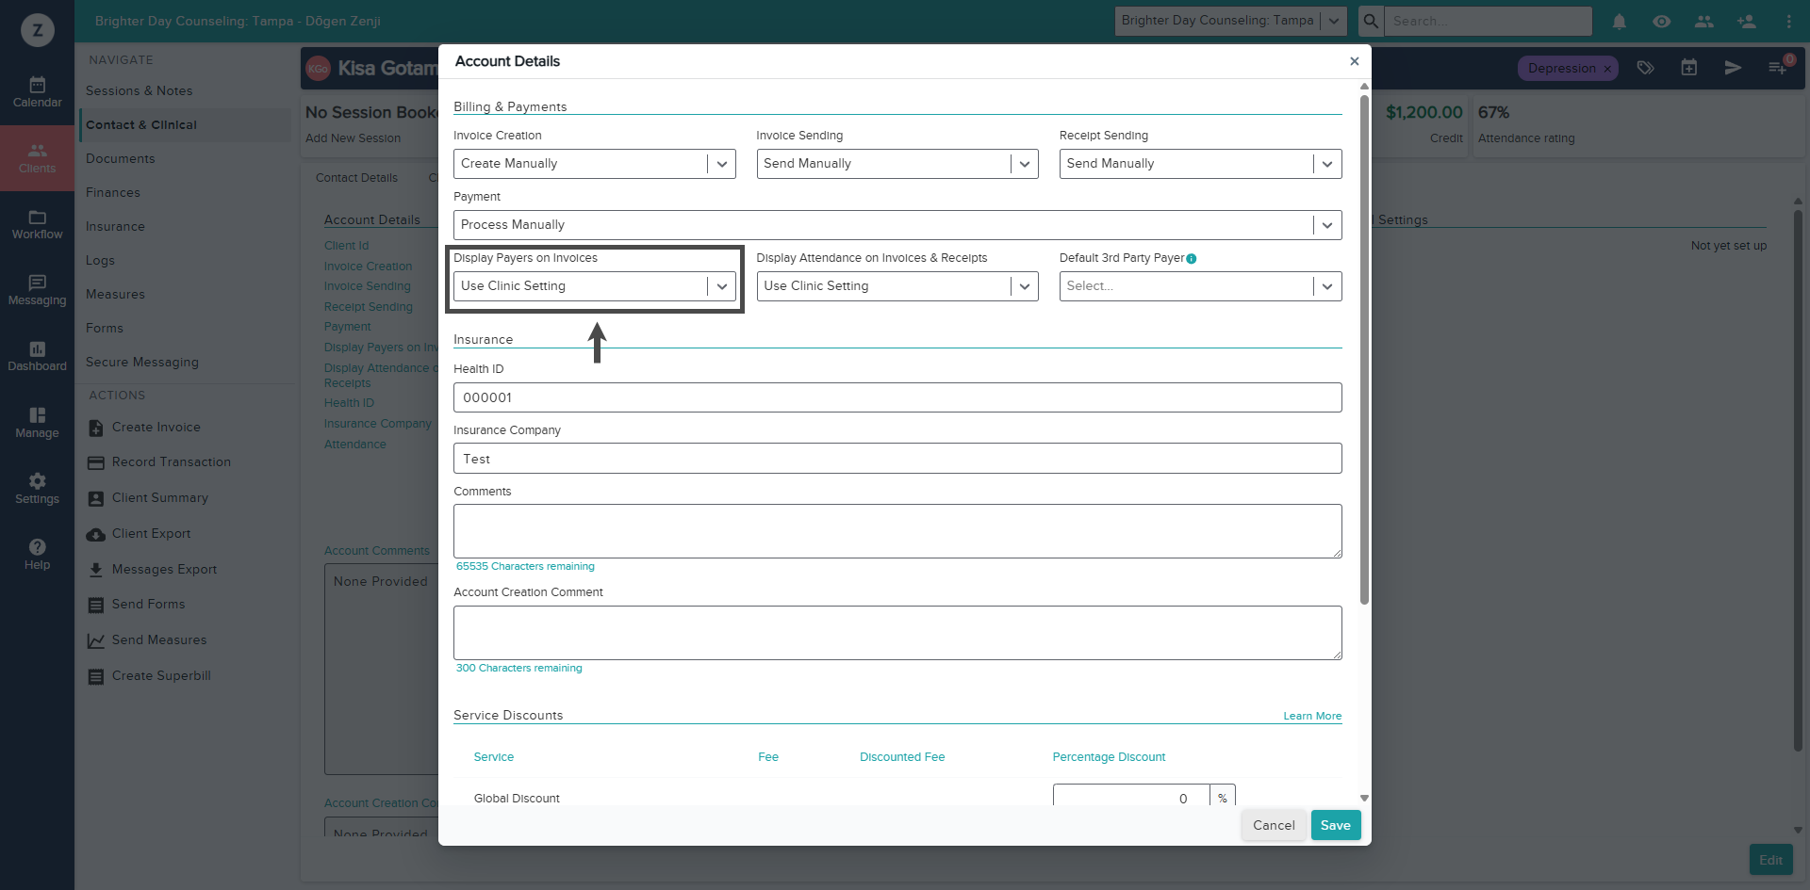1810x890 pixels.
Task: Click the Learn More link
Action: click(x=1312, y=717)
